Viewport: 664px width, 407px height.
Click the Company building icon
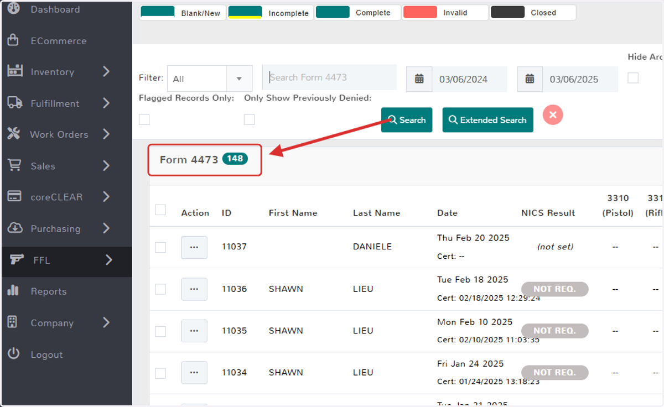coord(13,322)
